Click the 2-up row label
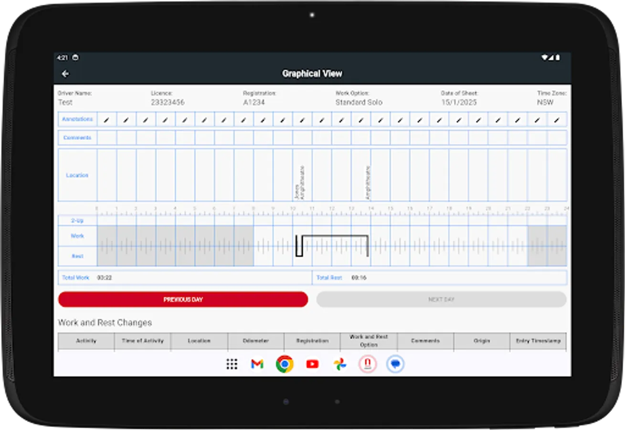Image resolution: width=625 pixels, height=430 pixels. [x=77, y=220]
